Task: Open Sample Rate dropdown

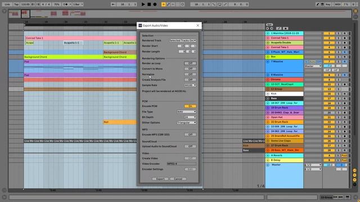Action: (190, 85)
